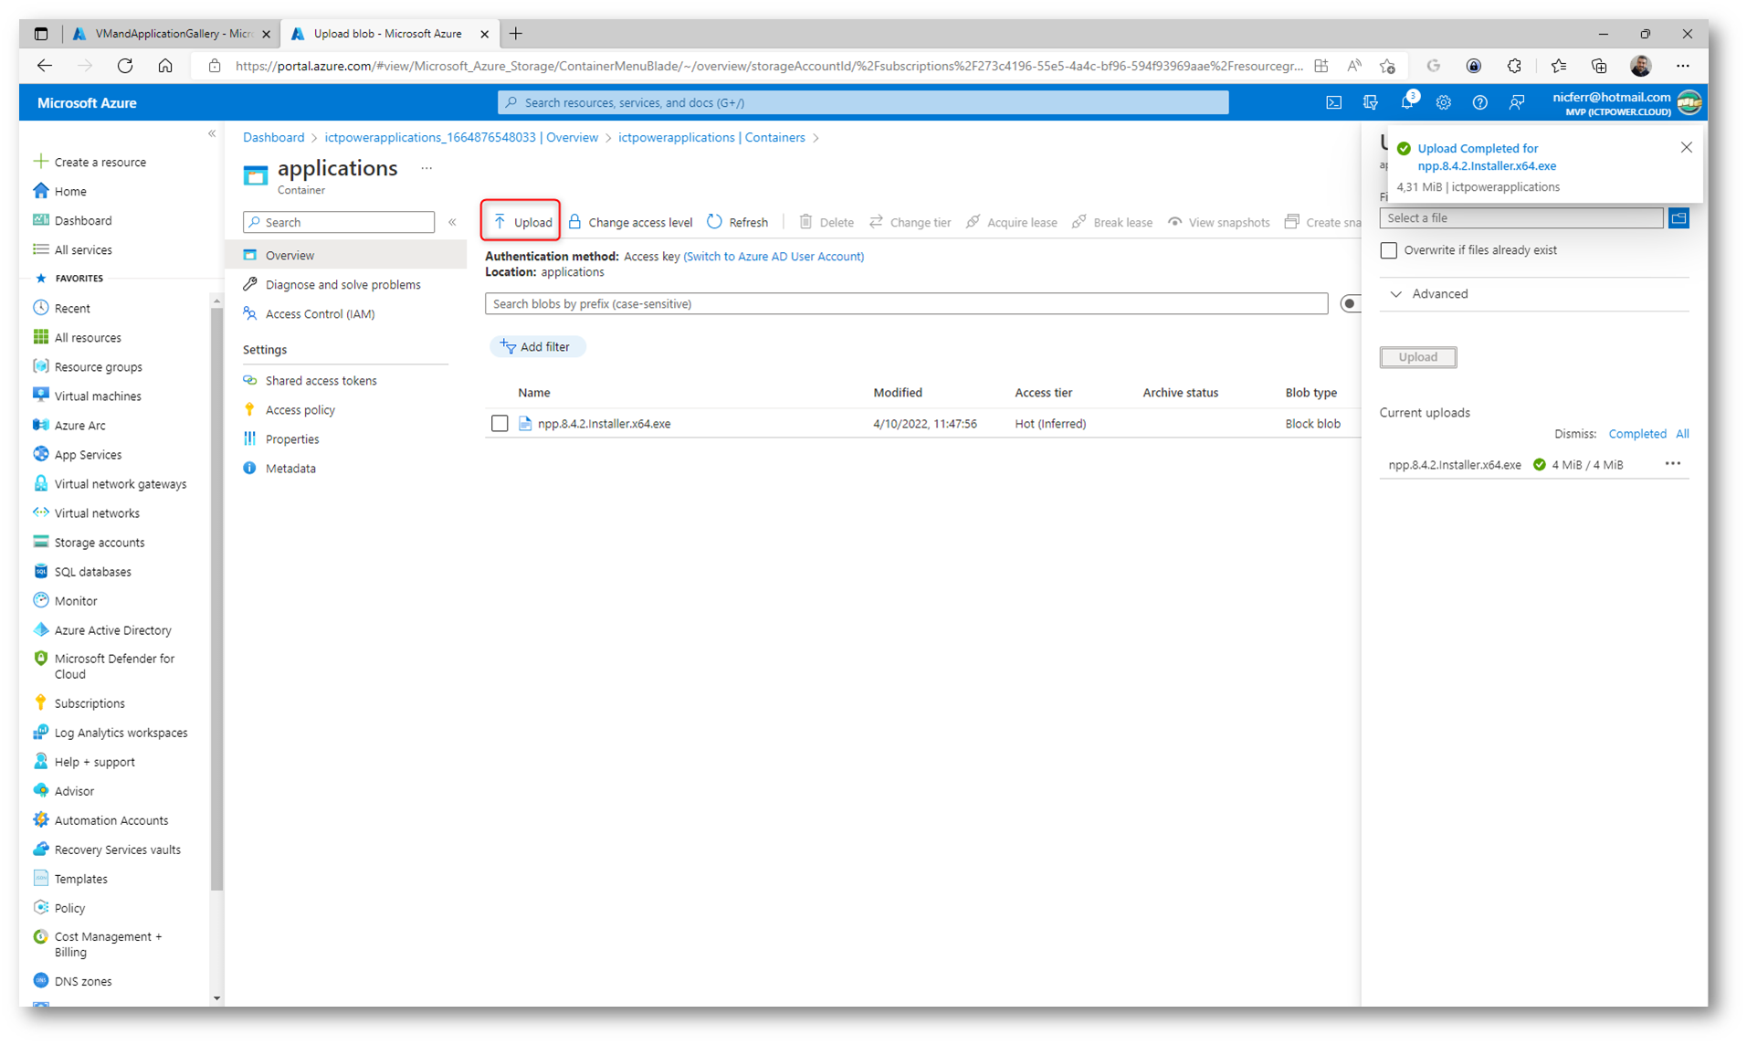Select the checkbox for npp.8.4.2.Installer.x64.exe

[x=500, y=423]
